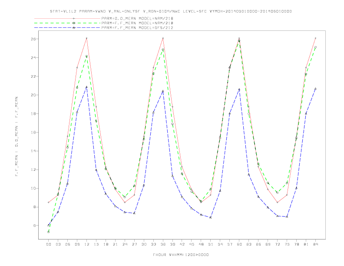The width and height of the screenshot is (344, 266).
Task: Click the blue dashed line sample in legend
Action: [x=67, y=28]
